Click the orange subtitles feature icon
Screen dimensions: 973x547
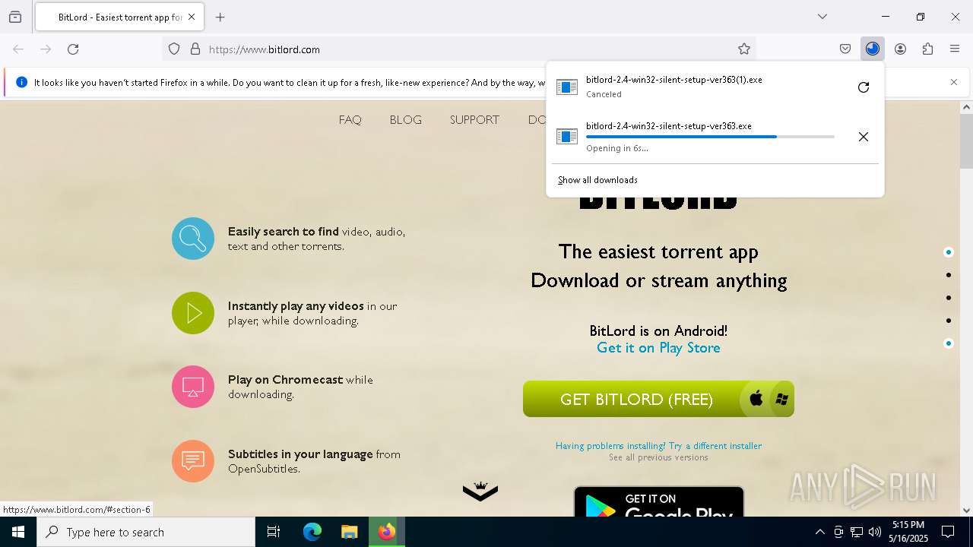pyautogui.click(x=193, y=461)
